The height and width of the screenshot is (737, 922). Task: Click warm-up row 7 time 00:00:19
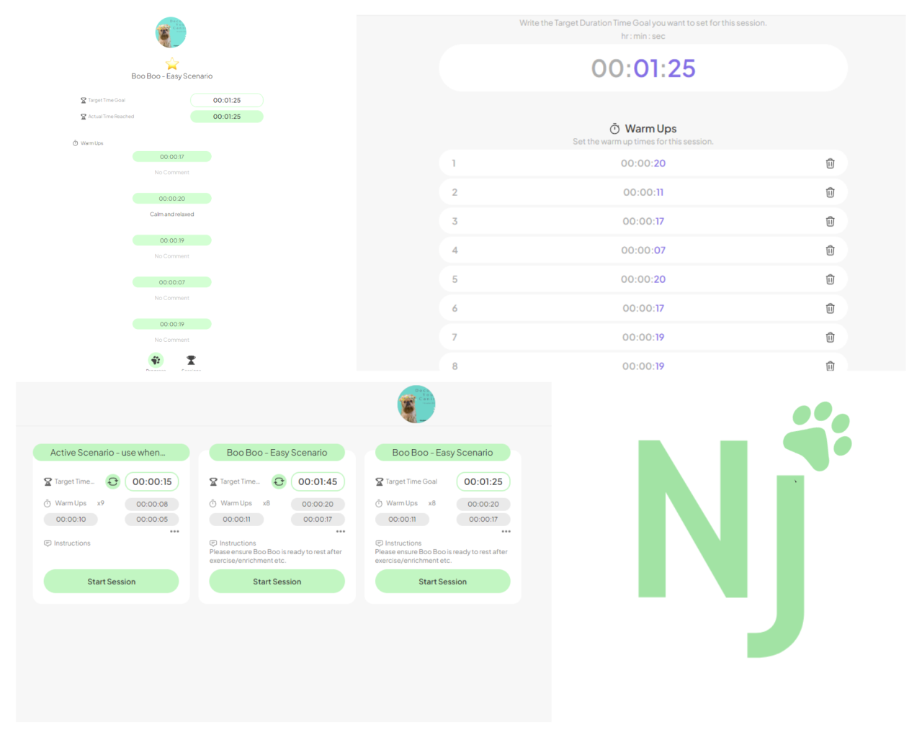pos(643,337)
